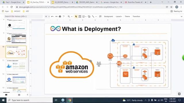The height and width of the screenshot is (103, 184).
Task: Switch to the Book Bus Travels tab
Action: [x=136, y=2]
